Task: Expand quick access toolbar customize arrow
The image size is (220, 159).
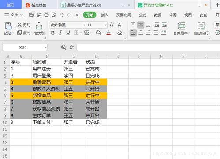Action: tap(77, 15)
